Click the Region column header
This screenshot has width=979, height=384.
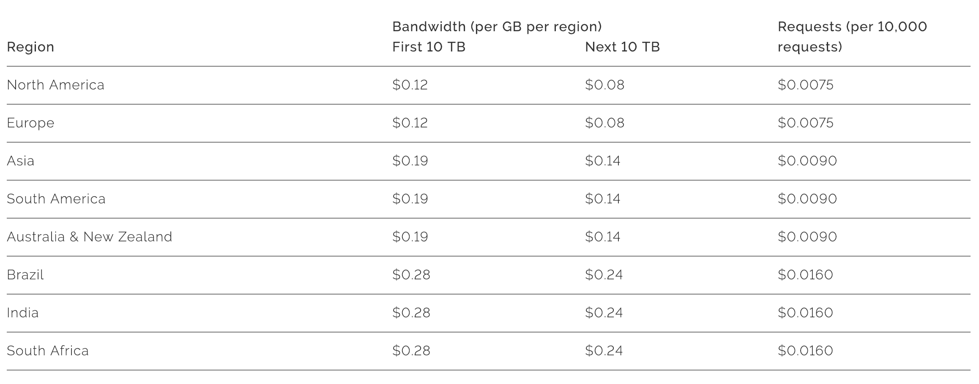pyautogui.click(x=30, y=47)
